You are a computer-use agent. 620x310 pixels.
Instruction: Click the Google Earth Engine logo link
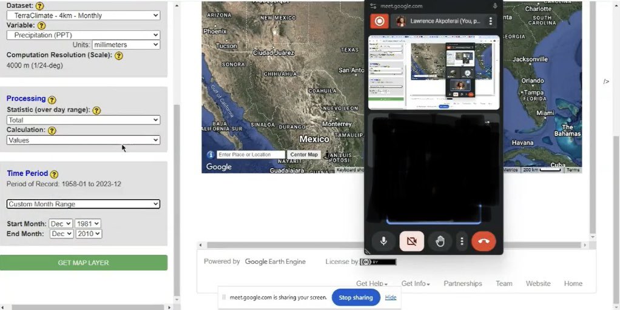(275, 261)
